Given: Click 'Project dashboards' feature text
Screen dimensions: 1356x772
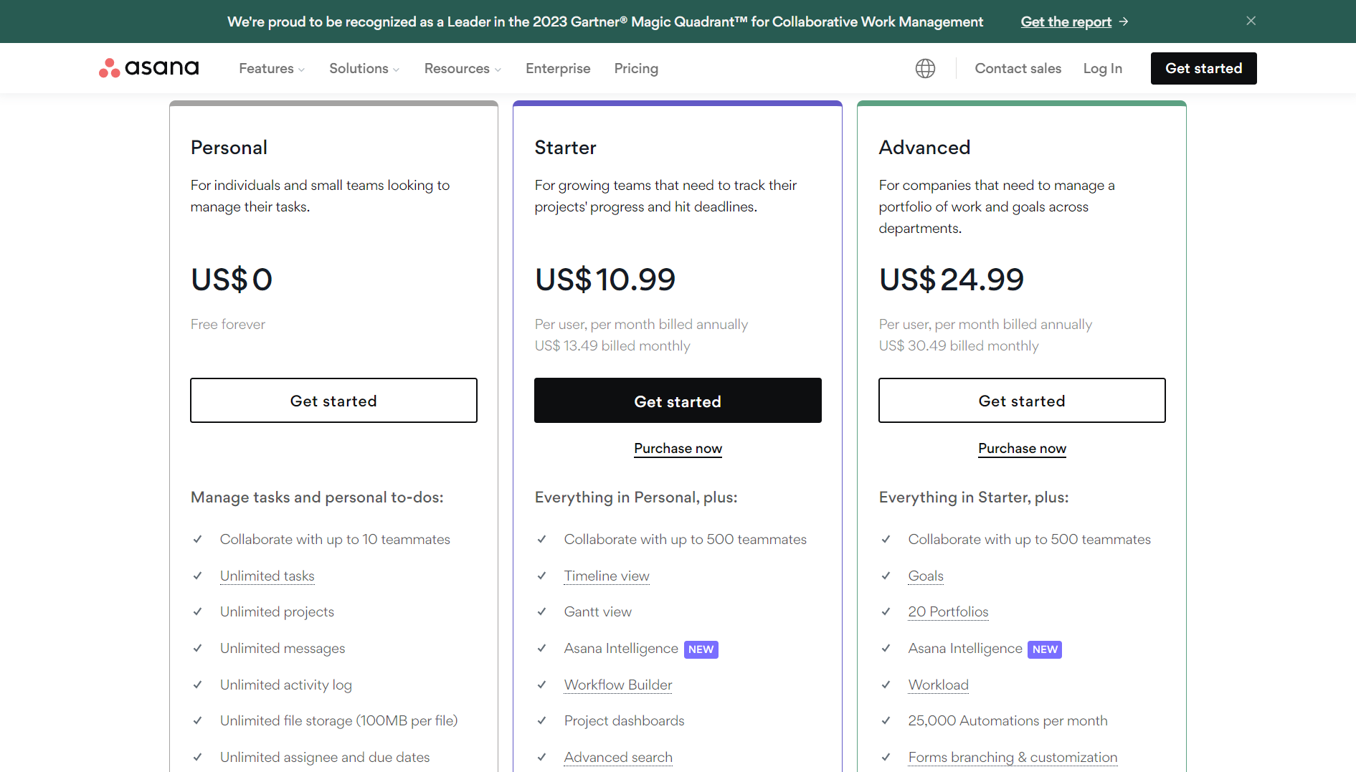Looking at the screenshot, I should [624, 720].
